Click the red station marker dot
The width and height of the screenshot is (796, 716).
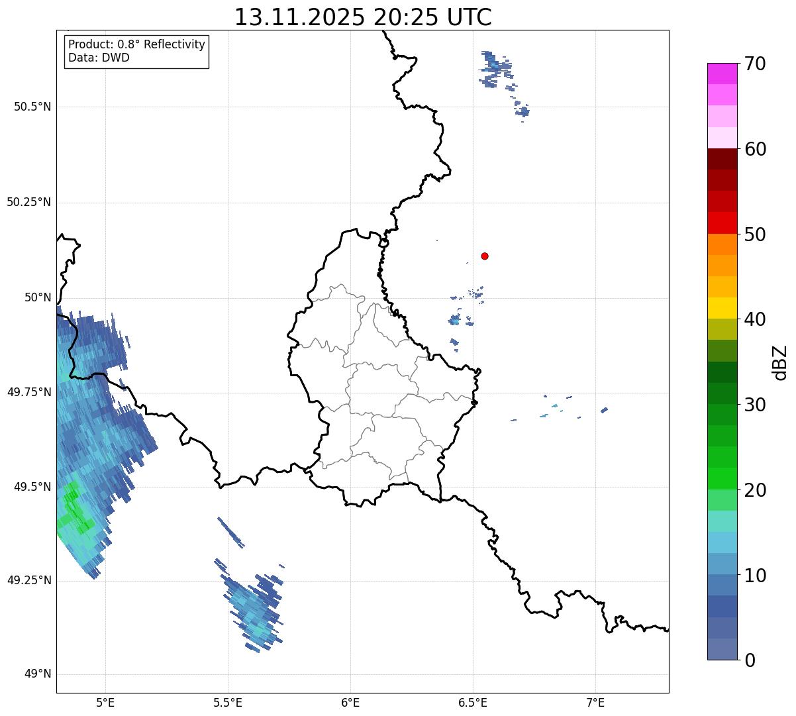pyautogui.click(x=485, y=256)
